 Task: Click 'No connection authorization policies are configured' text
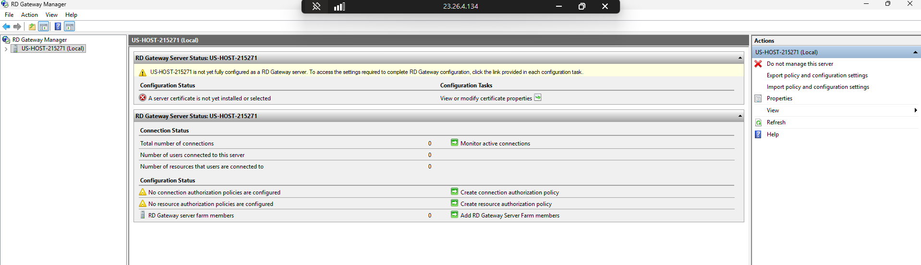click(x=214, y=193)
